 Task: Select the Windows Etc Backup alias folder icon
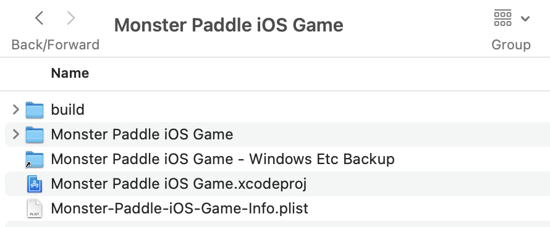pyautogui.click(x=35, y=160)
